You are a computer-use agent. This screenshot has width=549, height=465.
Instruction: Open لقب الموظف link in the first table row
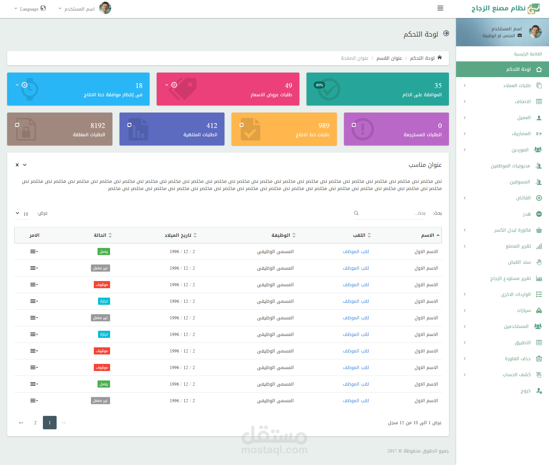point(356,251)
